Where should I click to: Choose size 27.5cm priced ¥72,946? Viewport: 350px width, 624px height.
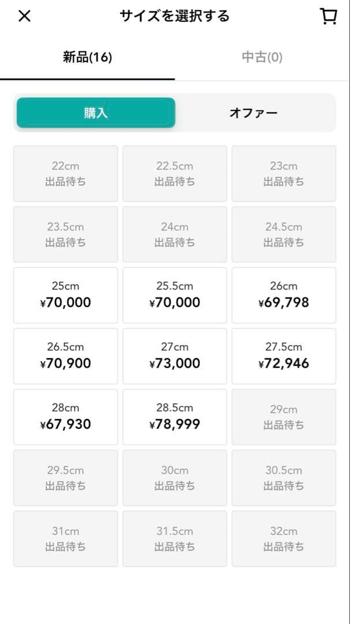click(x=284, y=355)
